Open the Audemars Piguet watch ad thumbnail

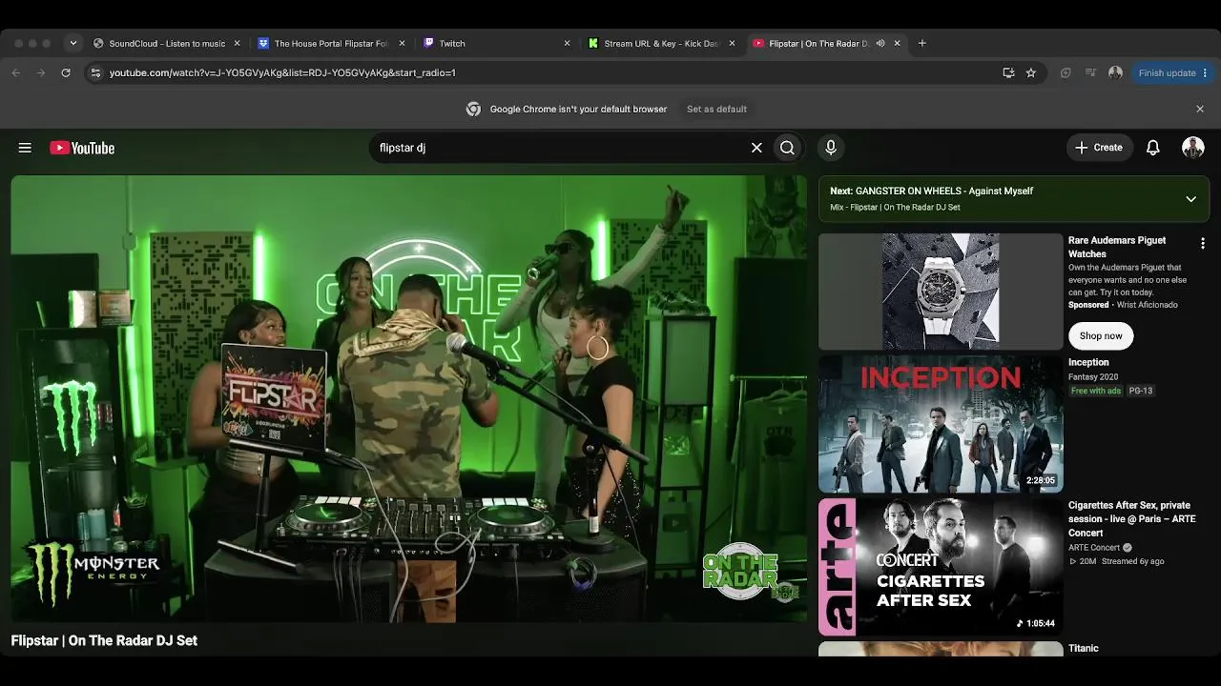(x=941, y=292)
